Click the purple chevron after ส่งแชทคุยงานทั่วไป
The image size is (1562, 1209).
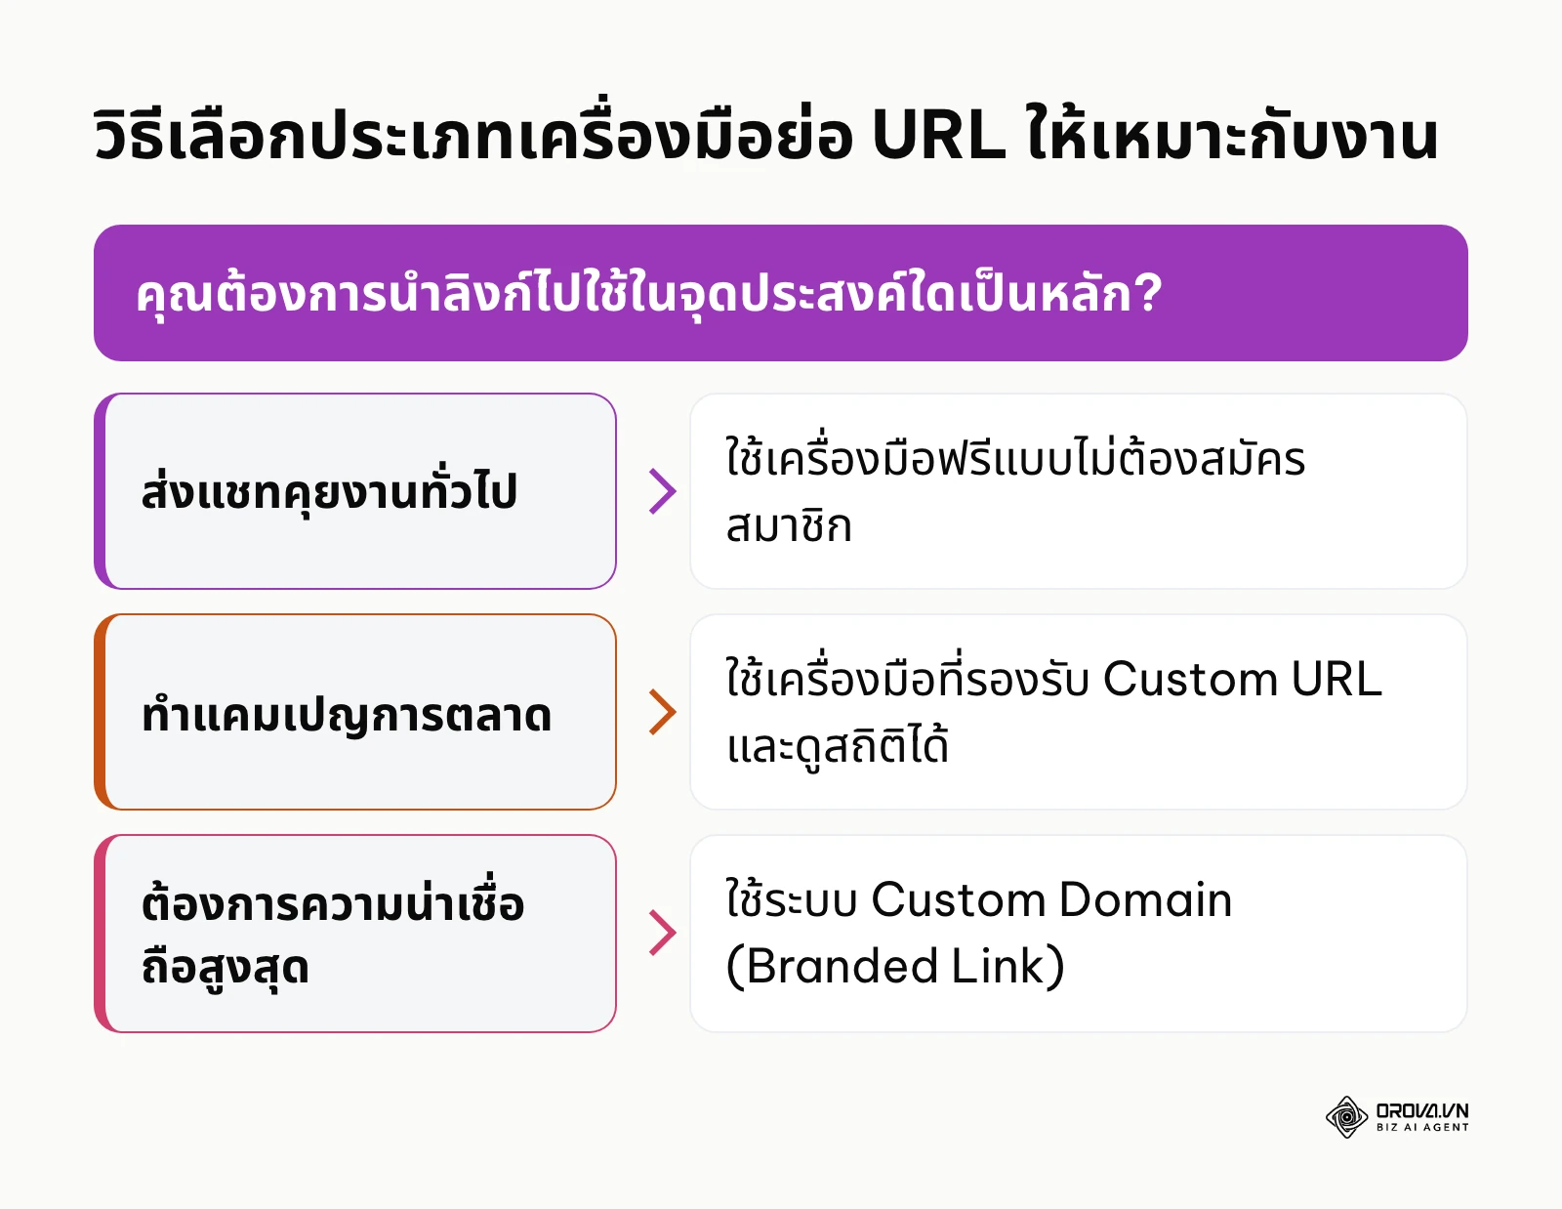663,491
